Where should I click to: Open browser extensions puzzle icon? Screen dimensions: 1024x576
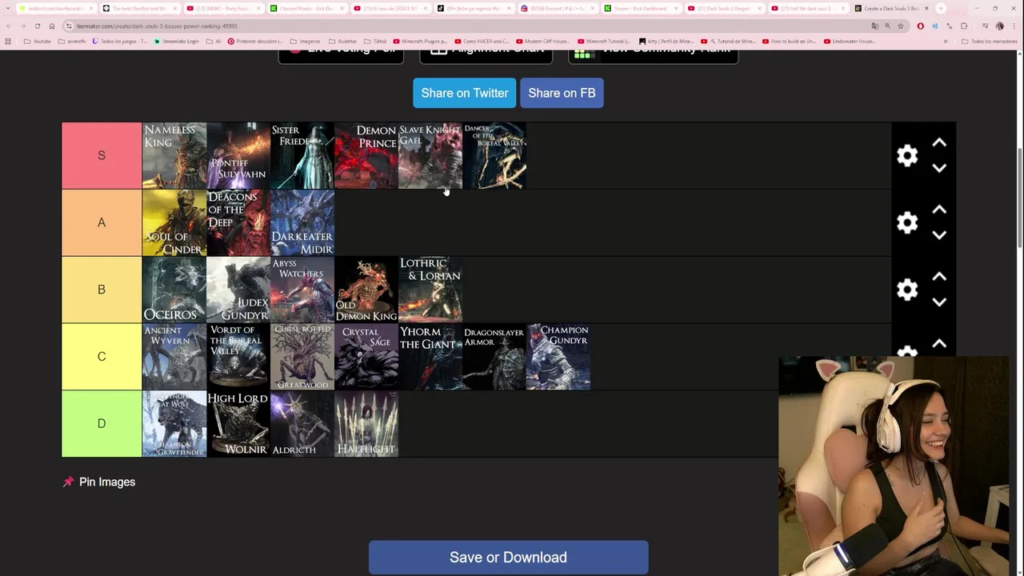click(x=964, y=26)
